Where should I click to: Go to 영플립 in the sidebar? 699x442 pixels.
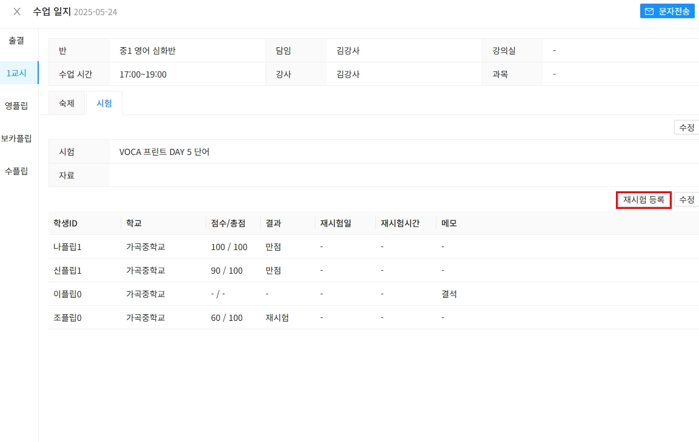pyautogui.click(x=16, y=106)
